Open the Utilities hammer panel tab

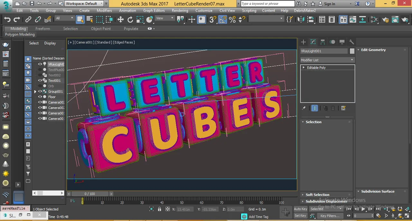(x=351, y=42)
